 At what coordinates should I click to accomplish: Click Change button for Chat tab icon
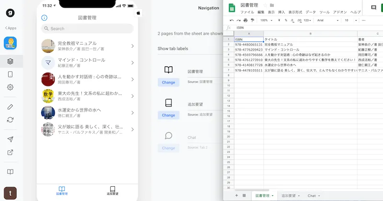click(x=169, y=148)
